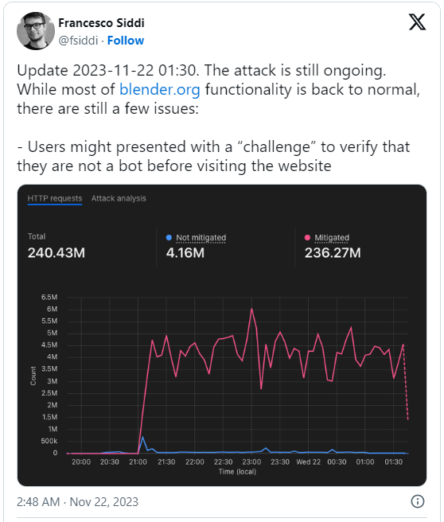Follow the @fsiddi account
The image size is (444, 522).
click(126, 41)
